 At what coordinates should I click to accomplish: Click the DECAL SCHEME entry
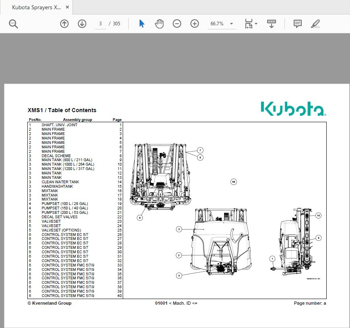(x=56, y=156)
